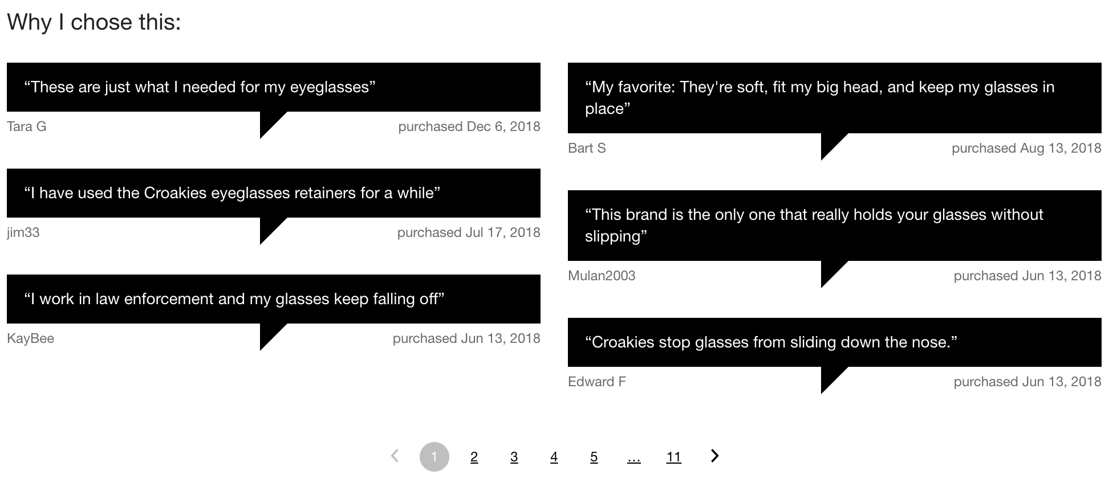Screen dimensions: 1113x491
Task: Go to page 5 of reviews
Action: (594, 456)
